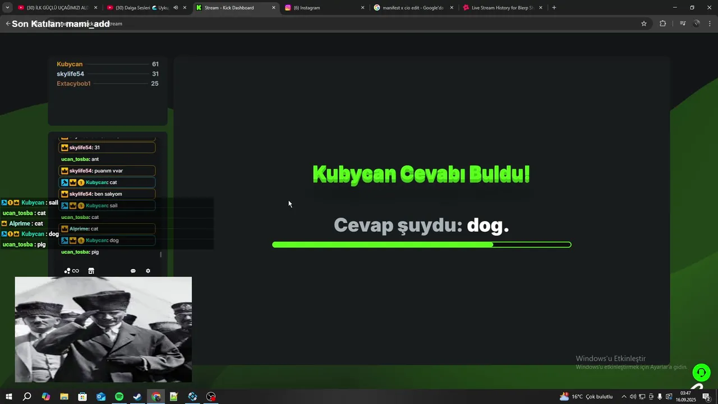Open File Explorer from the taskbar
The height and width of the screenshot is (404, 718).
pos(64,397)
